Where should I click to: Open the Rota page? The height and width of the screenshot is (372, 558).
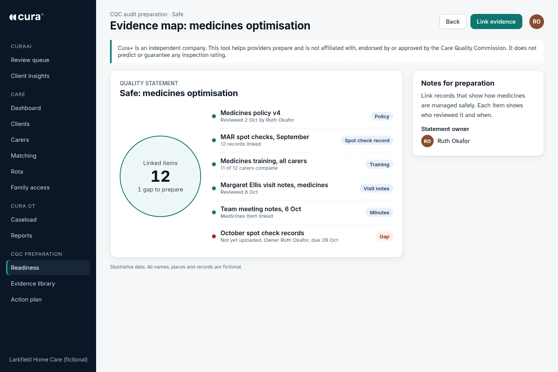click(x=48, y=172)
